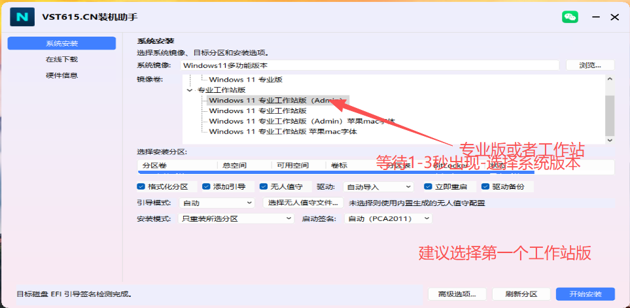Click the 系统镜像 path input field
Image resolution: width=630 pixels, height=308 pixels.
[369, 65]
